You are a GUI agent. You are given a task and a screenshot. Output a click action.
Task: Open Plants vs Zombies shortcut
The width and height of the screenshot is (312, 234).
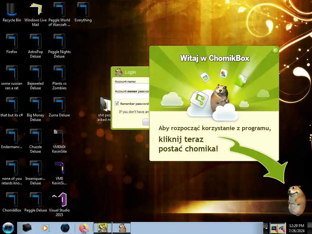59,78
